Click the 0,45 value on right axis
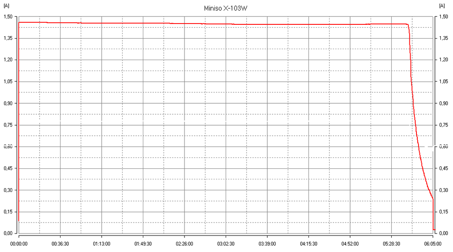The image size is (453, 252). pos(443,168)
